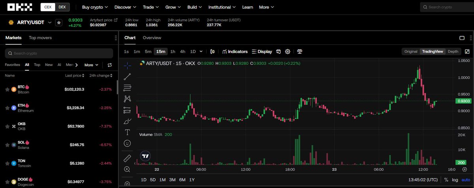Click the OKX logo
The image size is (474, 188).
20,7
